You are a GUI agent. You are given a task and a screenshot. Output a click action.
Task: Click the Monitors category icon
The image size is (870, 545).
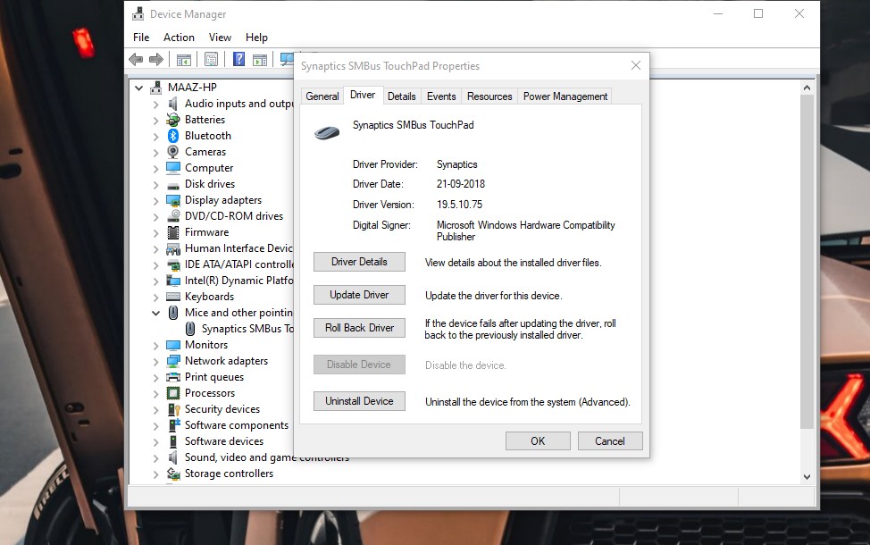point(173,345)
